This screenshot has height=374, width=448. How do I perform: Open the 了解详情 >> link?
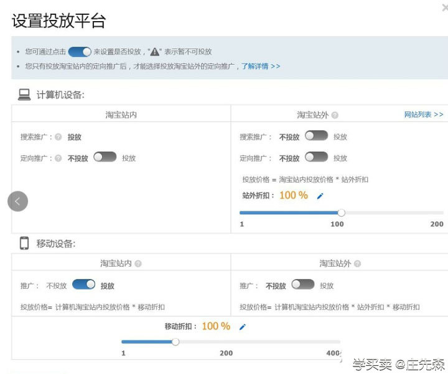click(261, 66)
